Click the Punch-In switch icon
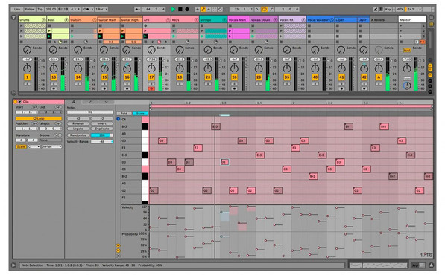This screenshot has height=275, width=445. pos(258,10)
